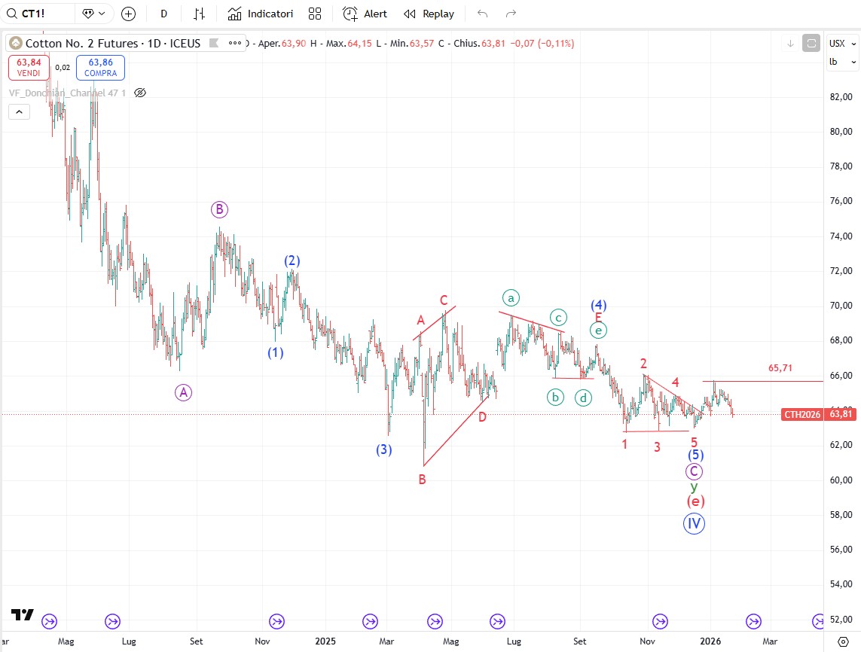Image resolution: width=861 pixels, height=652 pixels.
Task: Toggle Donchian Channel indicator visibility
Action: (139, 93)
